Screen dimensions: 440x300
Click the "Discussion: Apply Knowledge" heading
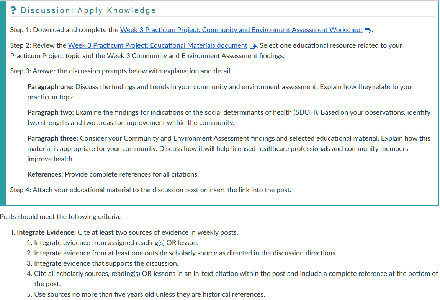[x=88, y=10]
